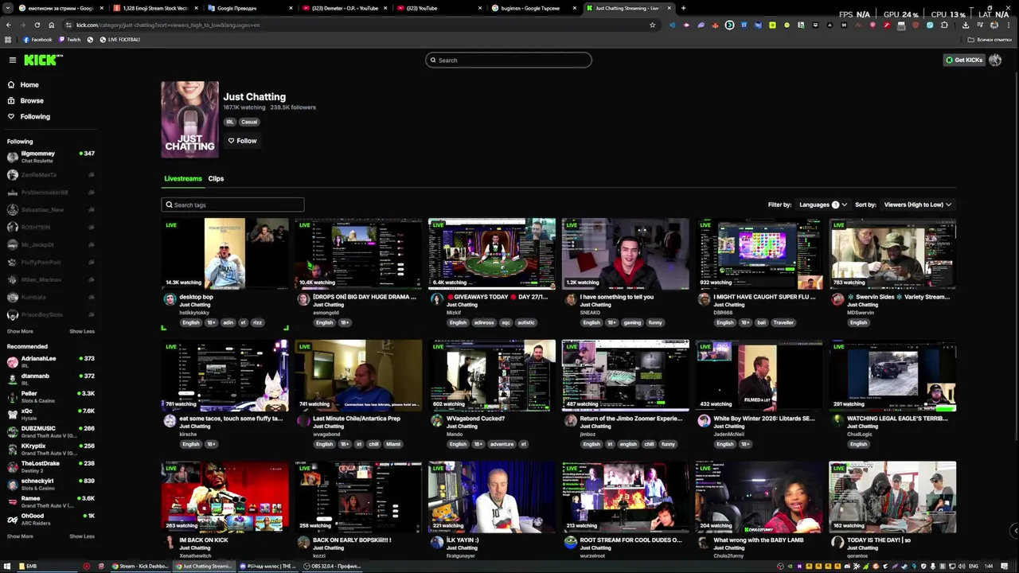Reload the page with refresh icon

tap(37, 25)
